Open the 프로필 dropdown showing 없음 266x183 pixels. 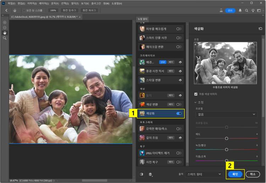pyautogui.click(x=226, y=115)
